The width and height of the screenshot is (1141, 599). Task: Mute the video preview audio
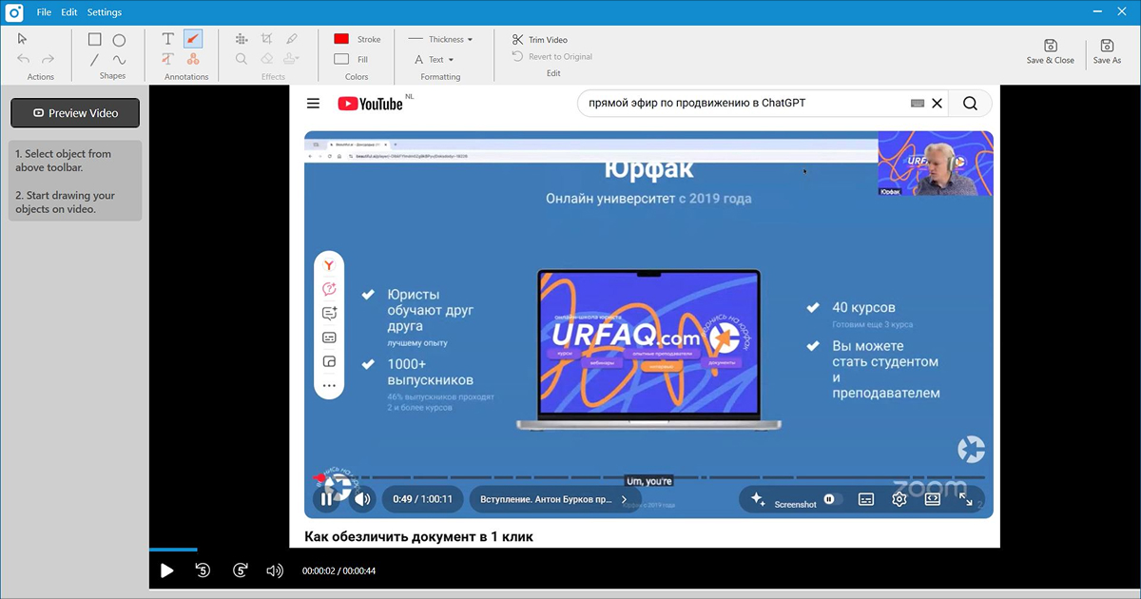(275, 570)
